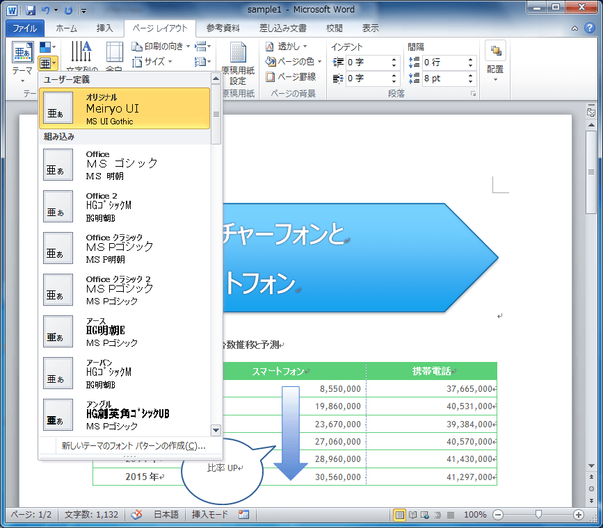Open the Word Help question mark icon
This screenshot has width=603, height=528.
[x=590, y=28]
